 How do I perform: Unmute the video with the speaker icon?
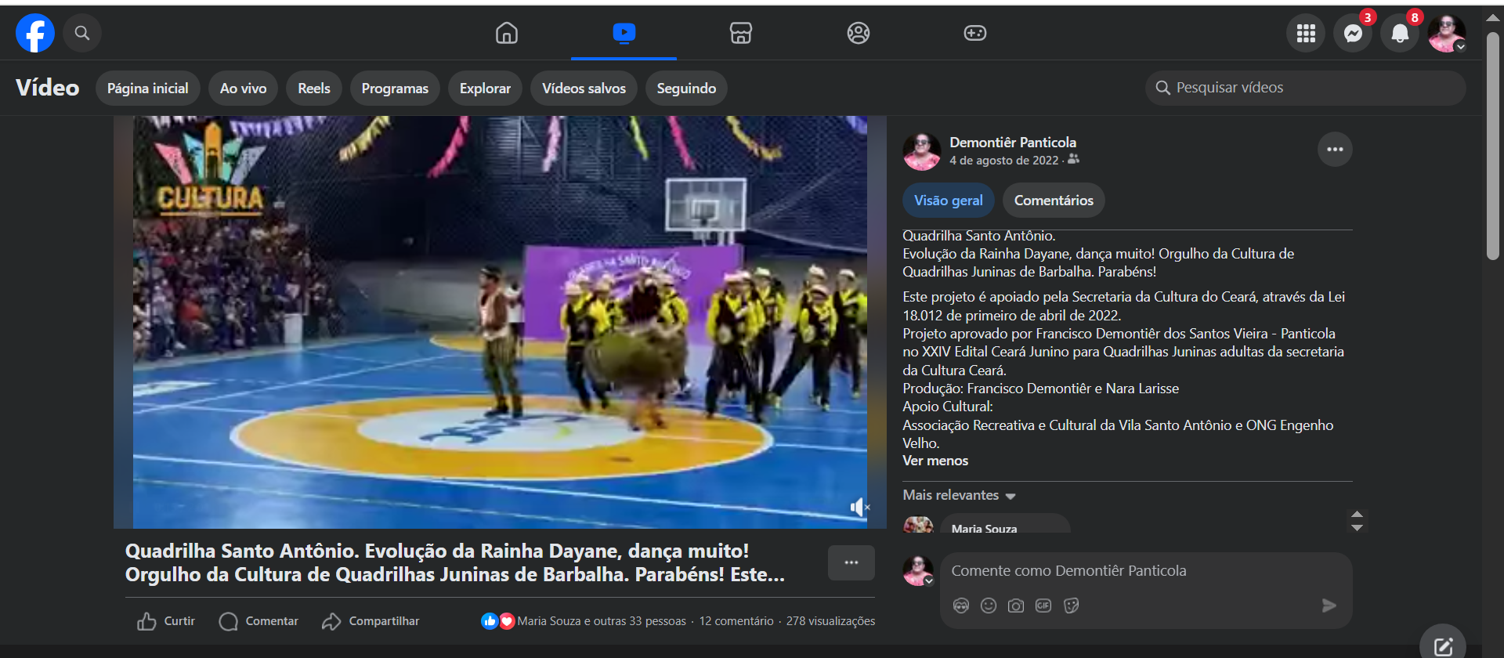click(x=859, y=508)
